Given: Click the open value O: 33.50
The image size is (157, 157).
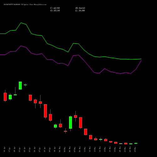Looking at the screenshot, I should click(x=55, y=11).
